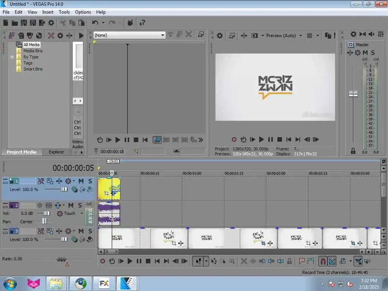Click Trimmer timecode field 00:00:00:18
This screenshot has height=291, width=388.
[x=112, y=152]
